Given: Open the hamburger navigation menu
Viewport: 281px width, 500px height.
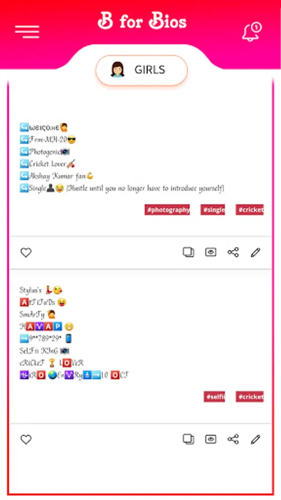Looking at the screenshot, I should [x=27, y=32].
